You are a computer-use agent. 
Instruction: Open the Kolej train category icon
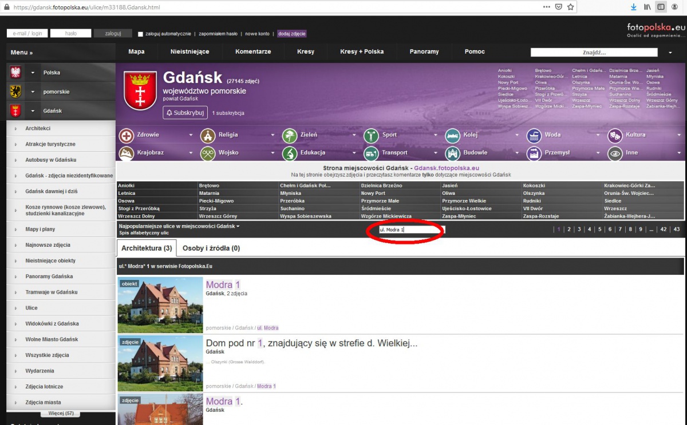pos(453,135)
